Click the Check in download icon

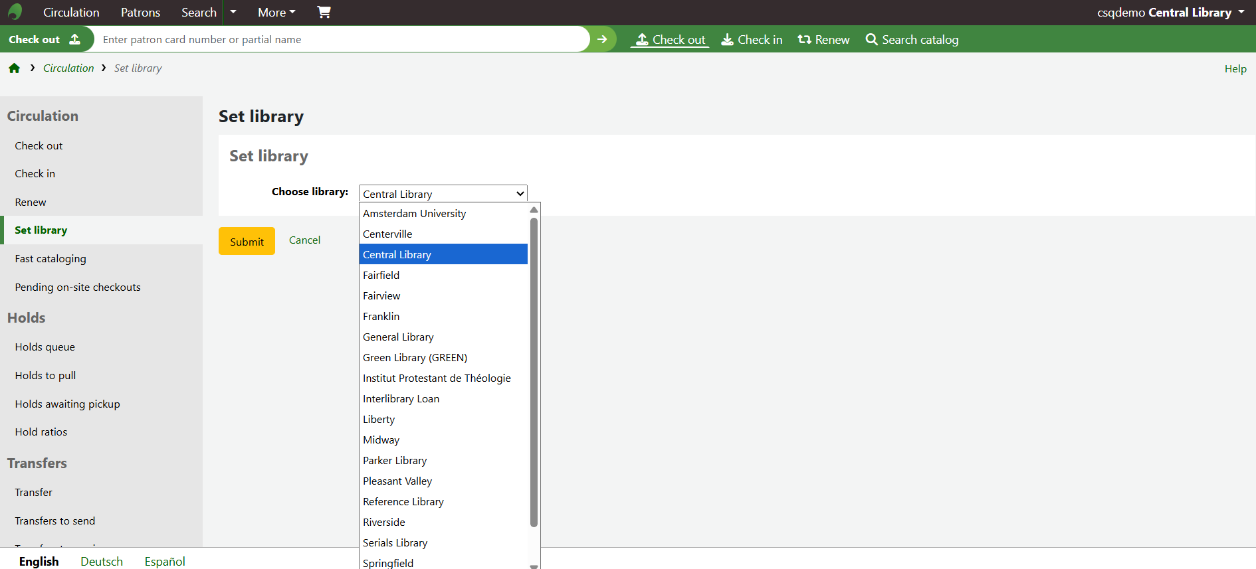coord(728,40)
